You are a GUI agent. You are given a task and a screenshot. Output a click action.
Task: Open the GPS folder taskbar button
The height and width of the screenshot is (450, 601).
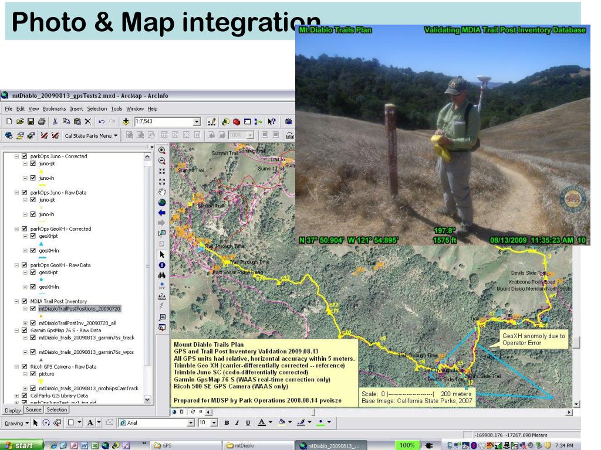[x=185, y=445]
